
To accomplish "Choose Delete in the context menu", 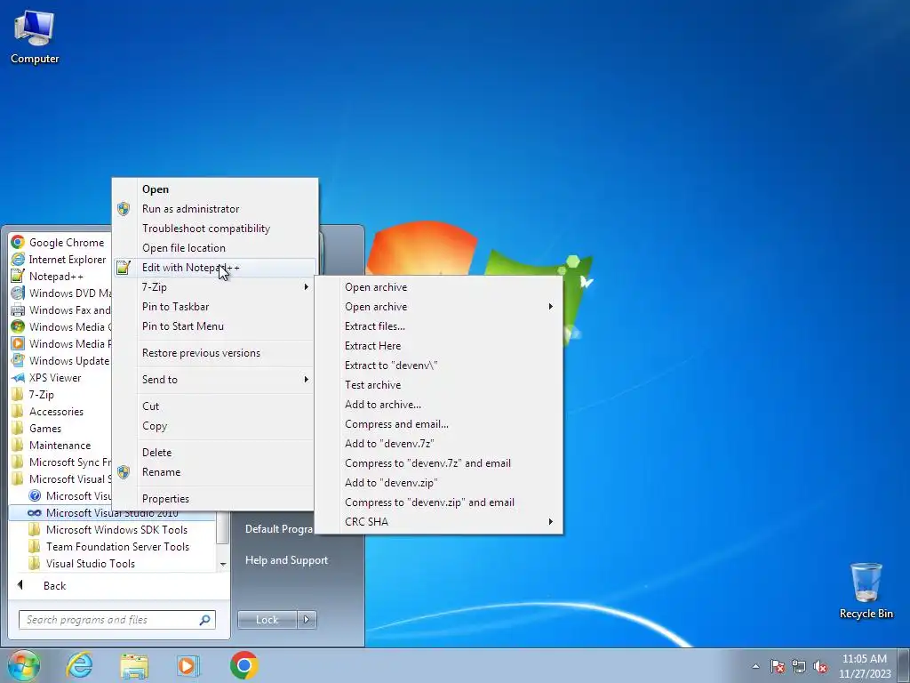I will tap(214, 453).
